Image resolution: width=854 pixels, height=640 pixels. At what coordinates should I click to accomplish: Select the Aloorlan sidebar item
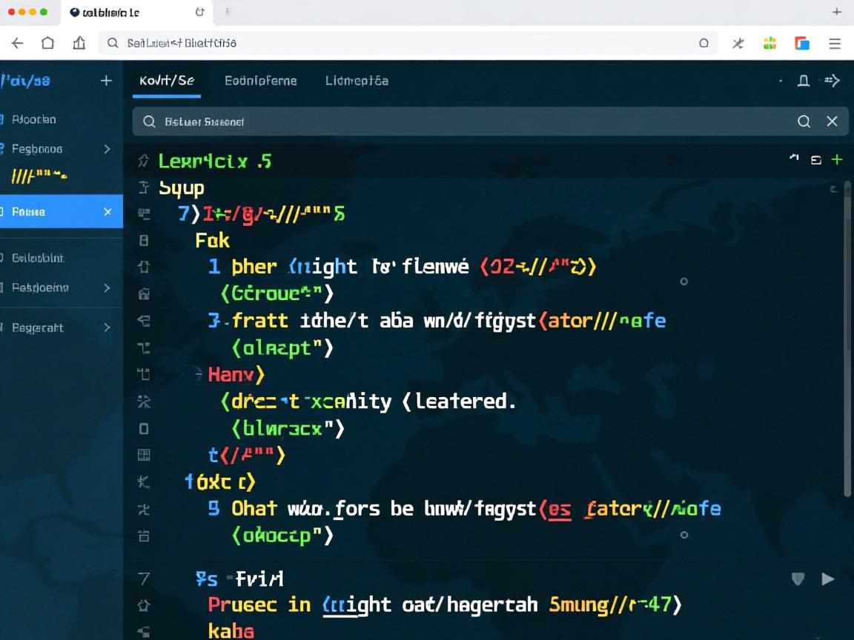coord(34,119)
